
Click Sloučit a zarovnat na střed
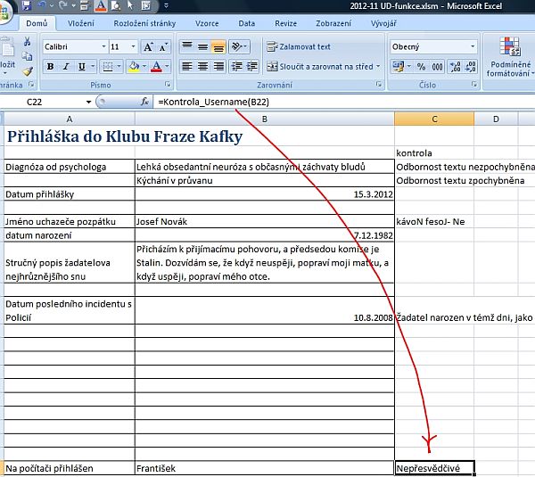320,66
